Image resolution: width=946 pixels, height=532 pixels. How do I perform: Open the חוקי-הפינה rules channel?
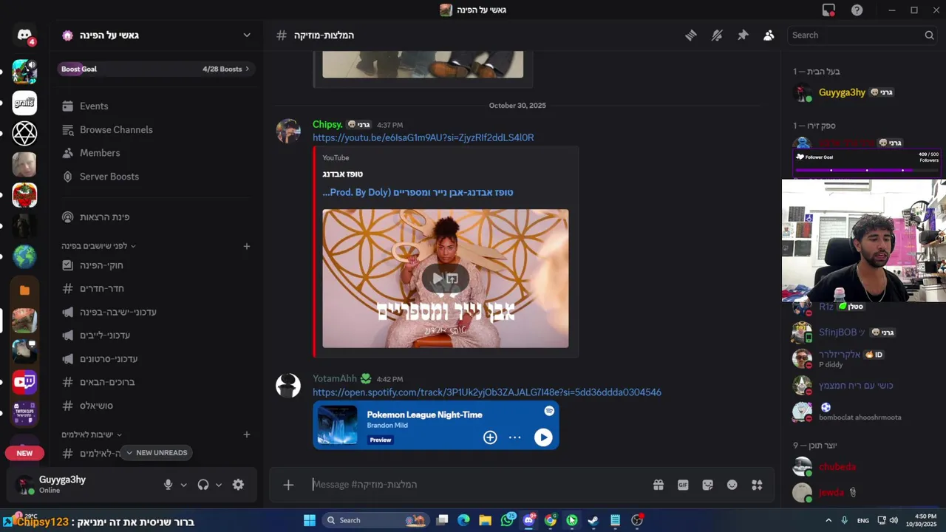(157, 265)
